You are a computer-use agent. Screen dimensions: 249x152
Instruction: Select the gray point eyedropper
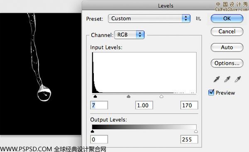point(227,79)
